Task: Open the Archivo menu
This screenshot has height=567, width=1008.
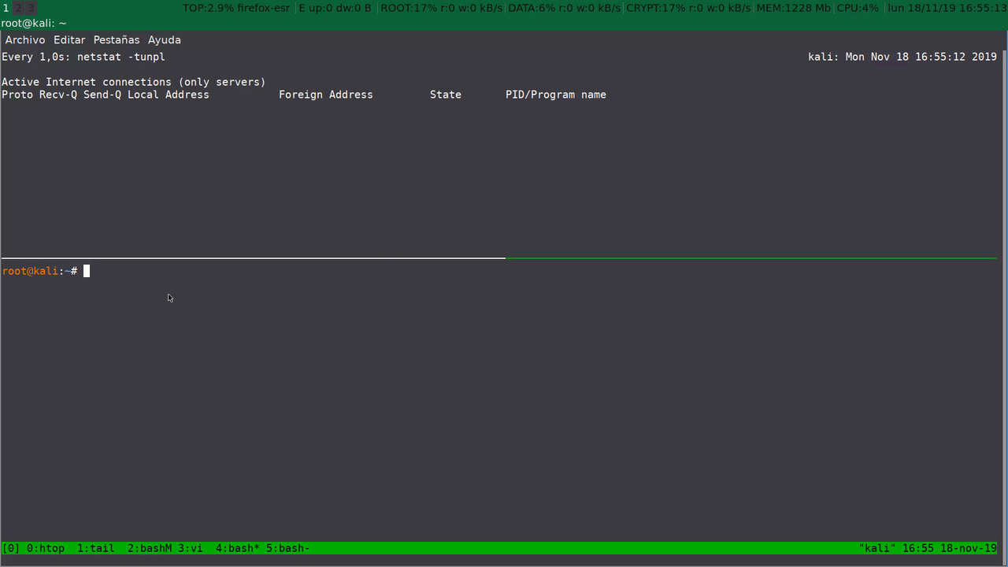Action: [25, 40]
